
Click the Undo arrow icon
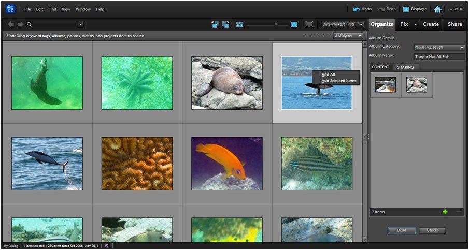pos(357,9)
